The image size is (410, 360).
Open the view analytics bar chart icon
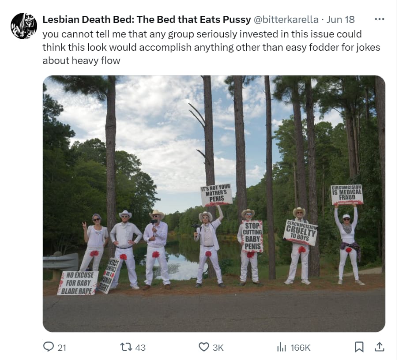point(282,347)
